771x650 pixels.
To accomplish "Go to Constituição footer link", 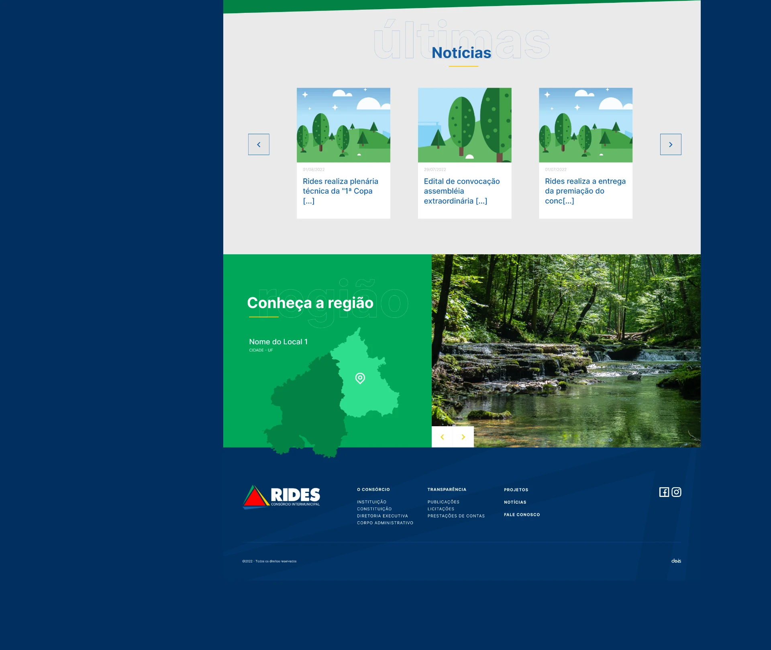I will [x=374, y=509].
